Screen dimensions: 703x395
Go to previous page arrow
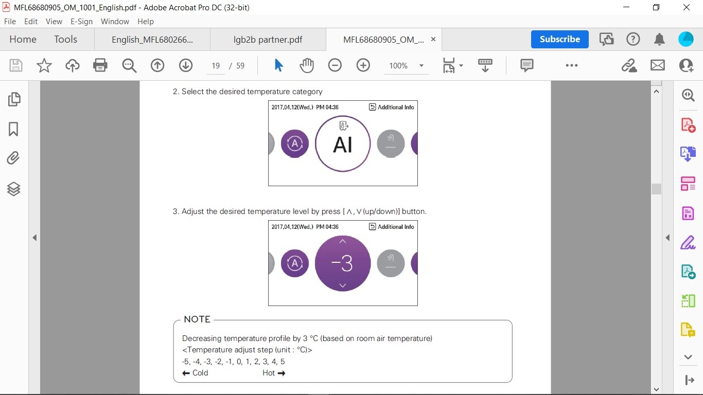point(157,65)
